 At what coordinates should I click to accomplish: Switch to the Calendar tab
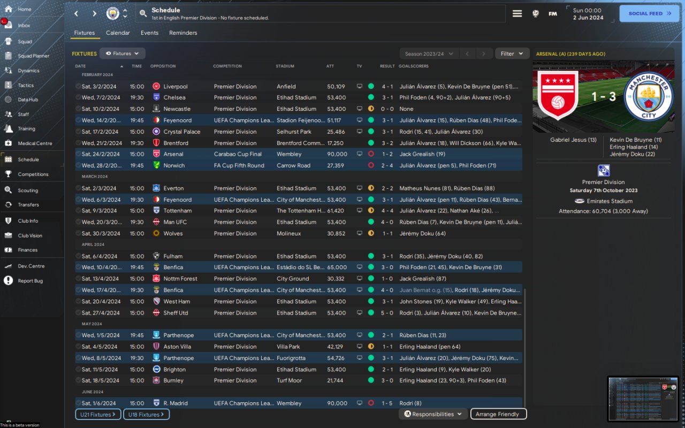(118, 33)
